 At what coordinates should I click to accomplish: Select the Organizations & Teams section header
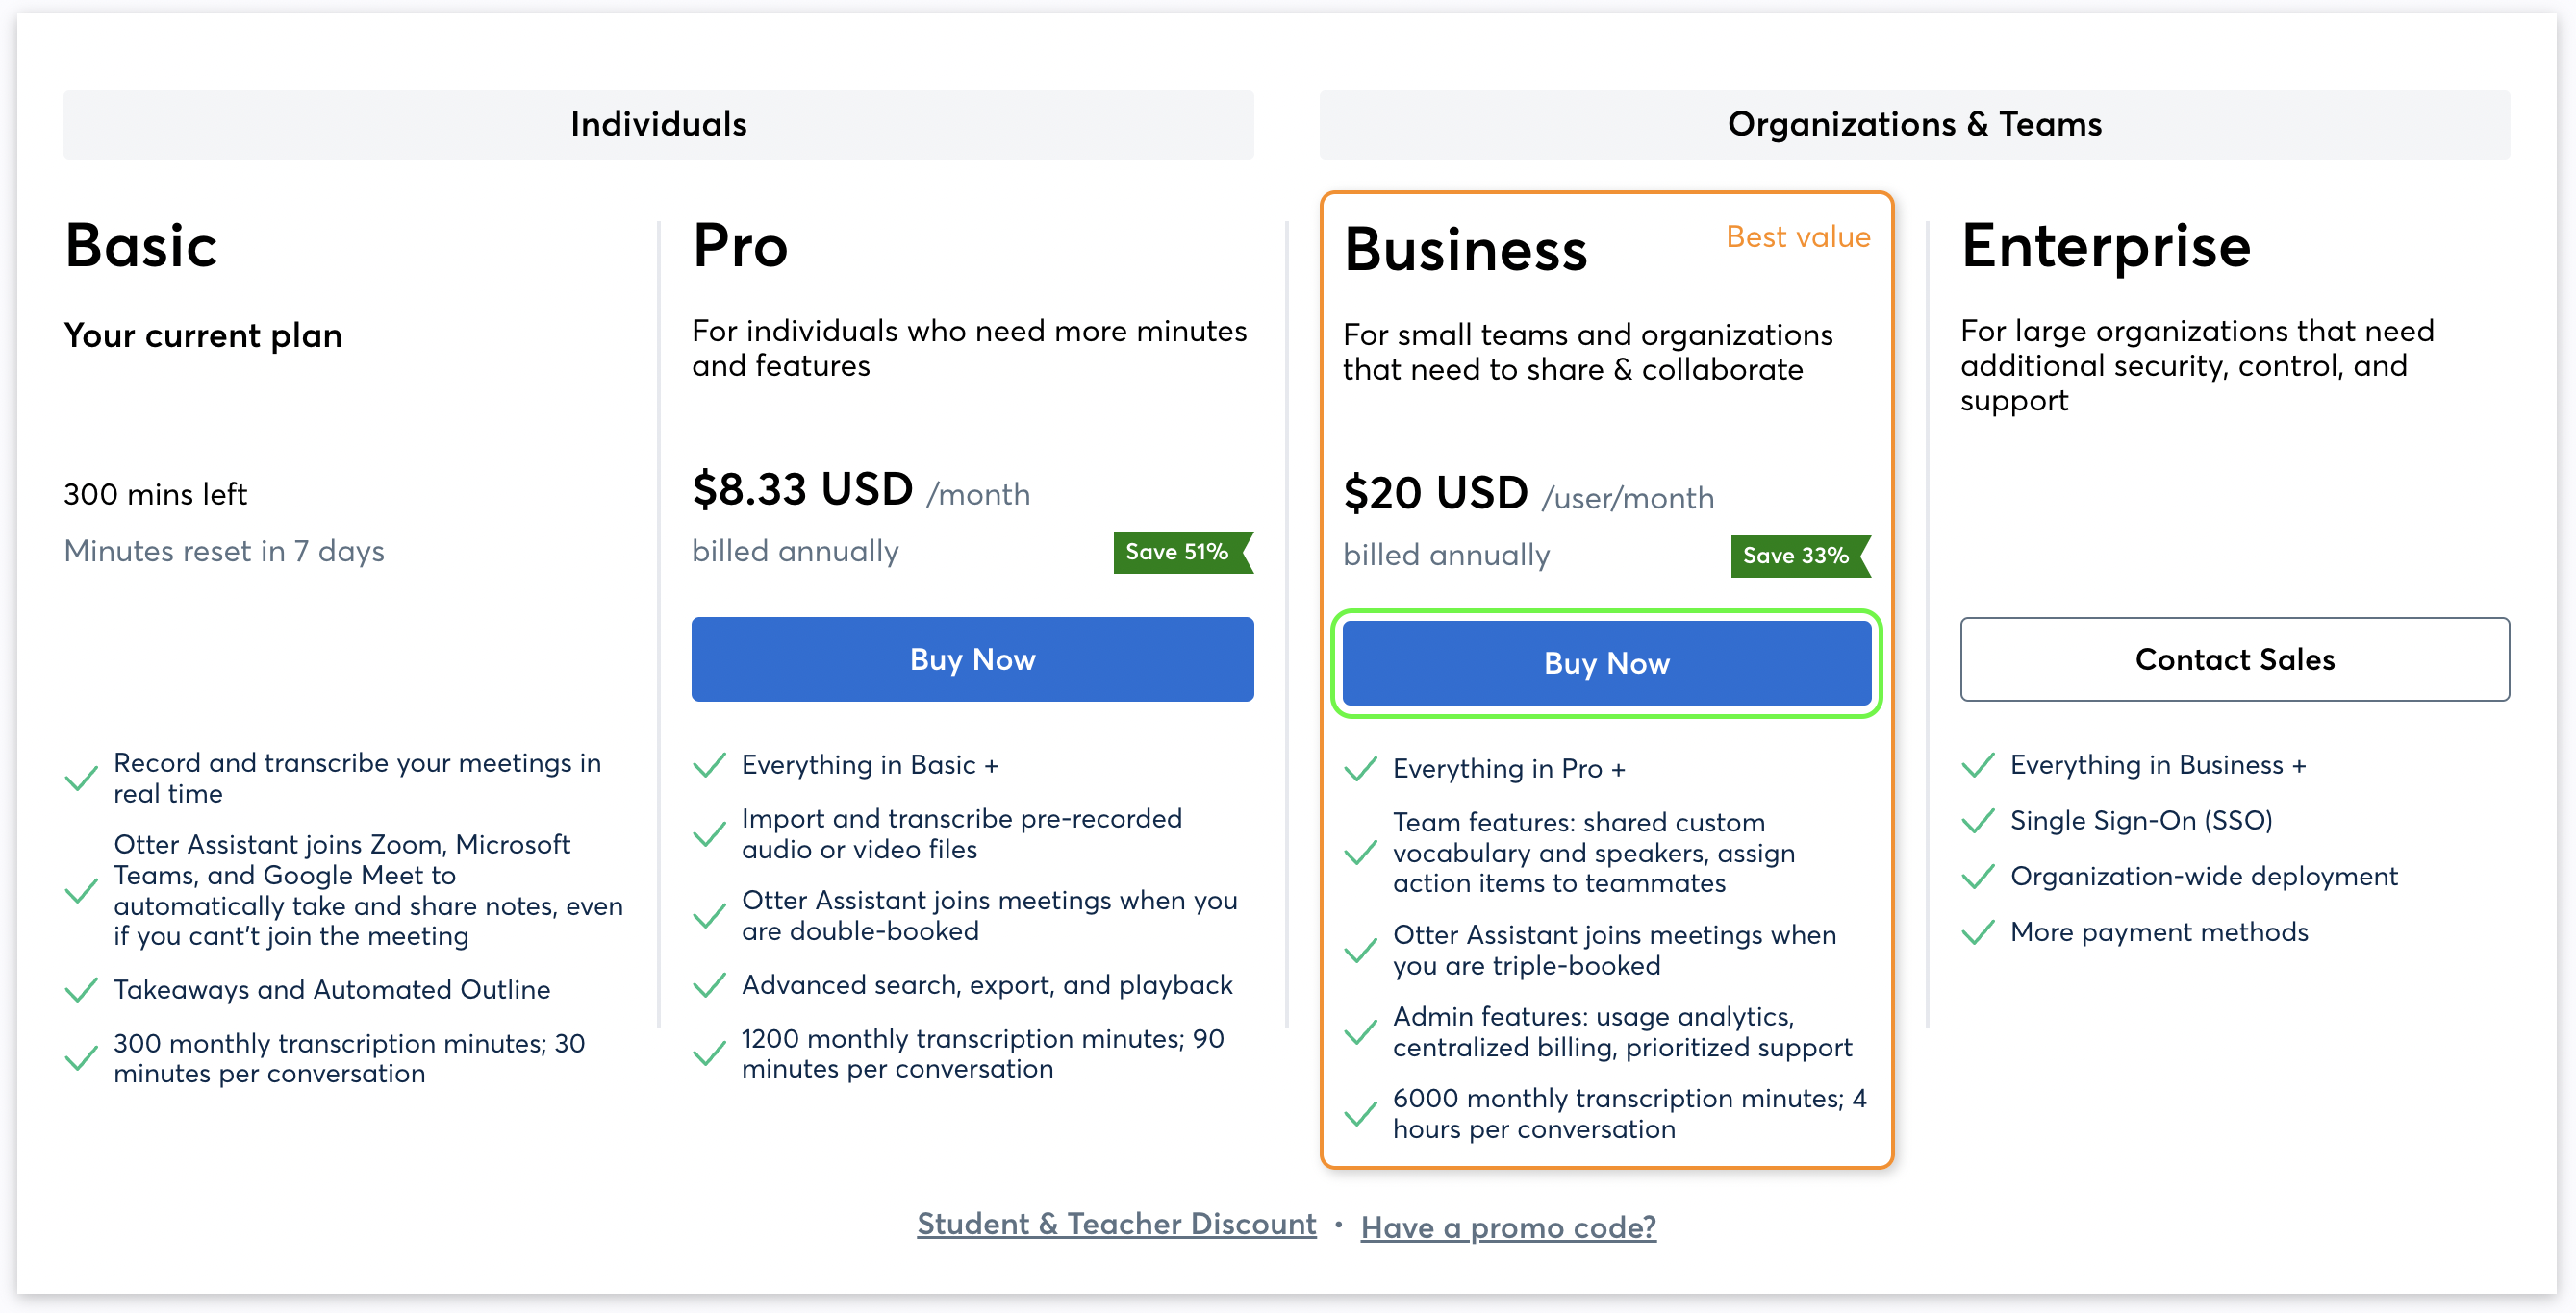coord(1914,124)
